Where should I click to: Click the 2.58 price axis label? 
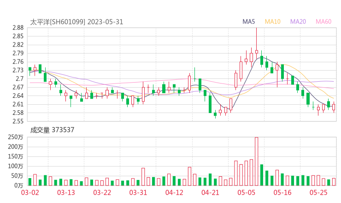(18, 113)
